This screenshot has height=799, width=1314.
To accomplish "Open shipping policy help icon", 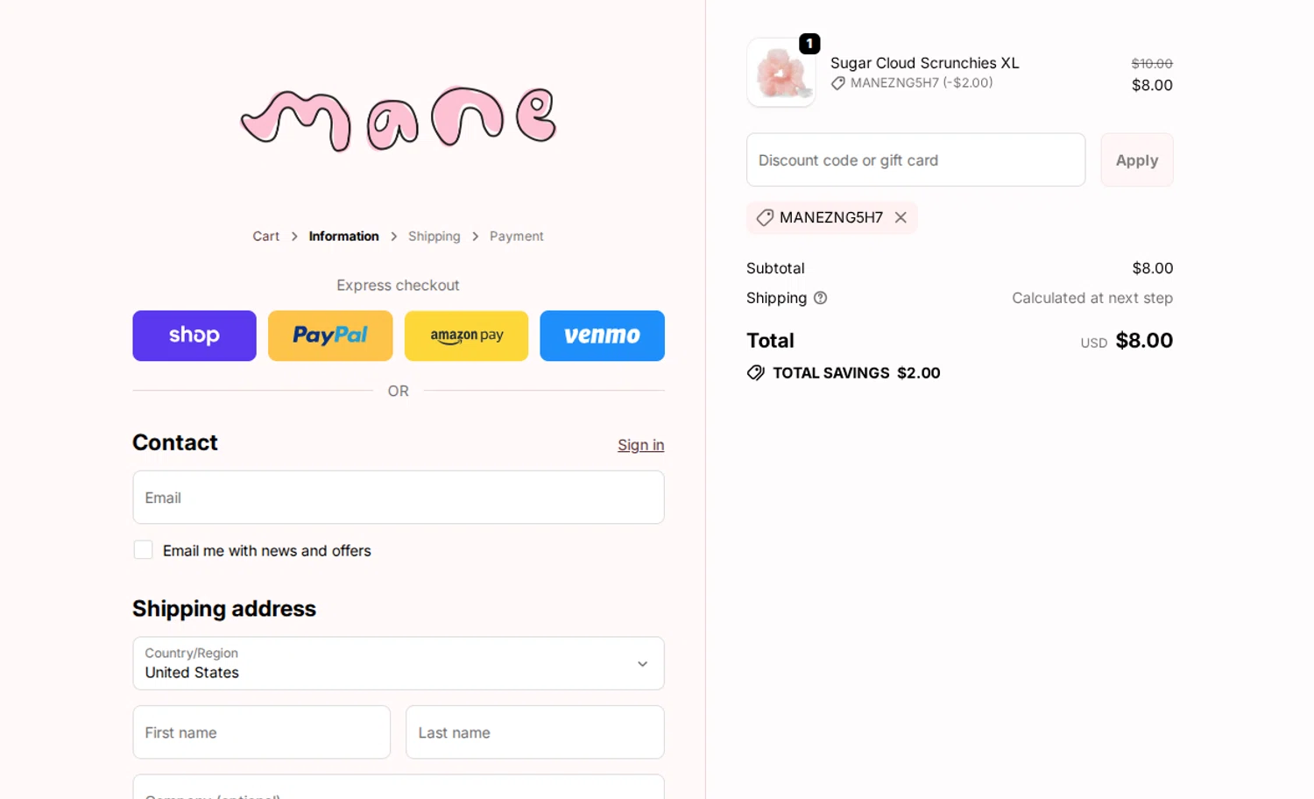I will (820, 298).
